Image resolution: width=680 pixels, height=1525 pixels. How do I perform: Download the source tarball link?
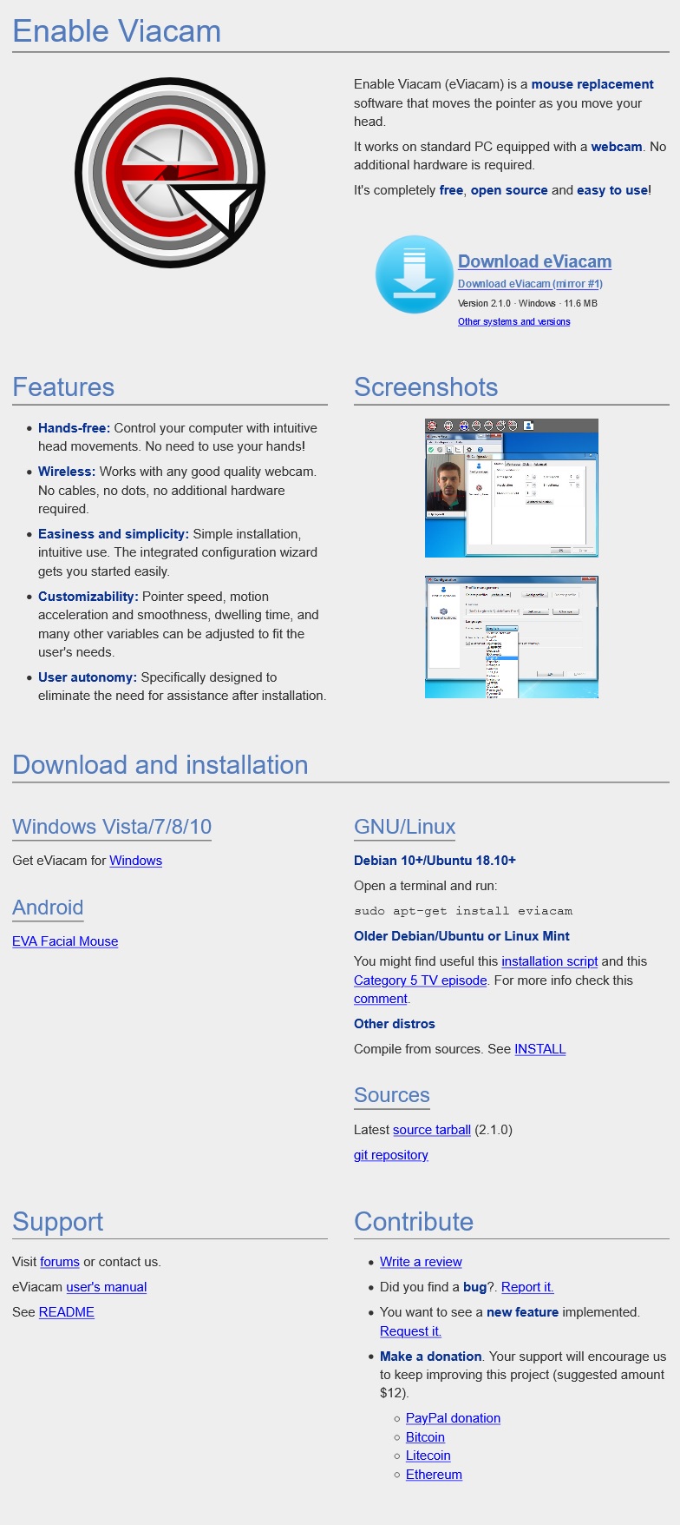pos(432,1130)
